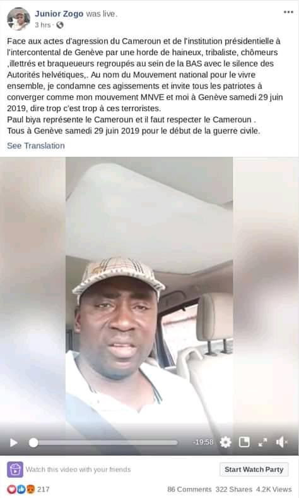Click the remaining time -19:58 label
This screenshot has width=299, height=498.
coord(203,442)
